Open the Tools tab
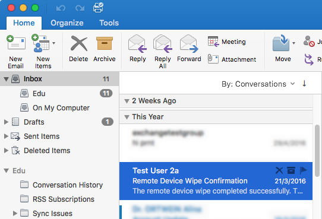 109,23
